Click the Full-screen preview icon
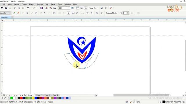The image size is (186, 104). 72,8
